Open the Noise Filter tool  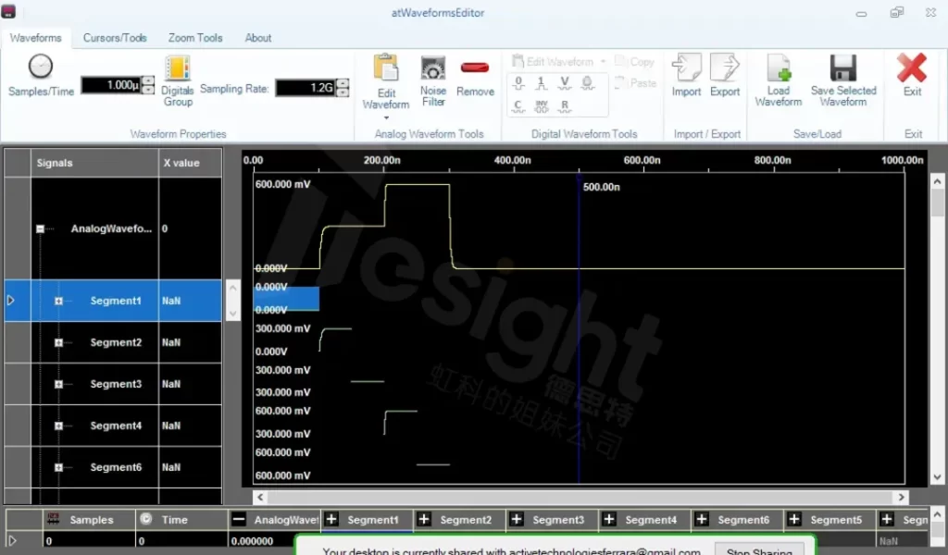(x=433, y=68)
